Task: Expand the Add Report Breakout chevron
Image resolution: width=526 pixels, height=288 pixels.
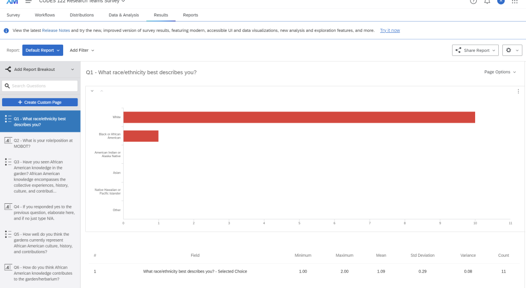Action: point(72,69)
